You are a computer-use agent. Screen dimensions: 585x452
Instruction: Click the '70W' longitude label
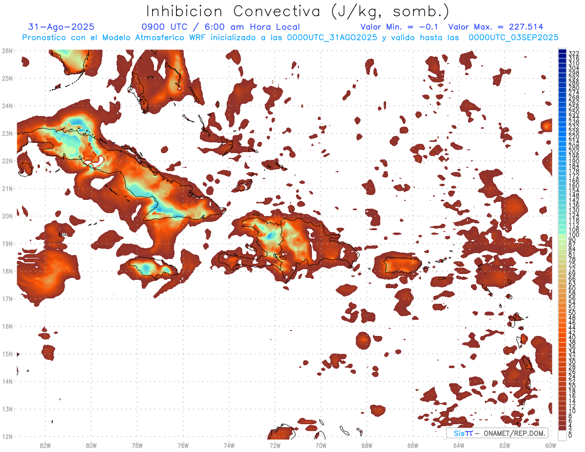(321, 445)
